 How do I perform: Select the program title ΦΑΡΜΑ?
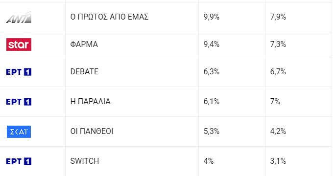[x=84, y=44]
